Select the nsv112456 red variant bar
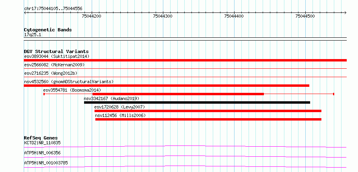358x172 pixels. [208, 119]
